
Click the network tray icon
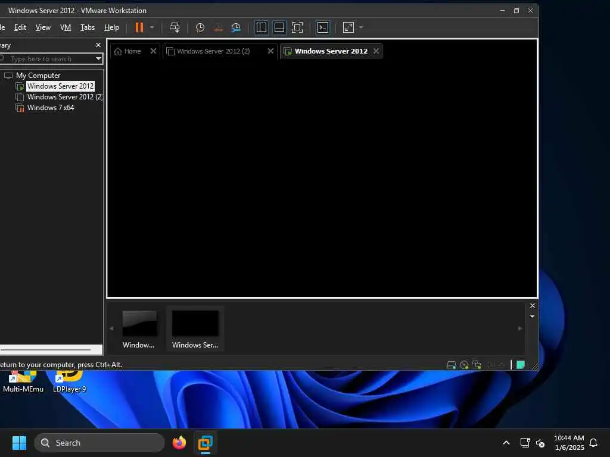(525, 443)
